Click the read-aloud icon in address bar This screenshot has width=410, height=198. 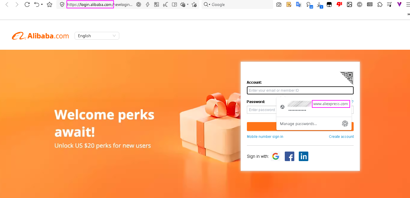click(166, 4)
